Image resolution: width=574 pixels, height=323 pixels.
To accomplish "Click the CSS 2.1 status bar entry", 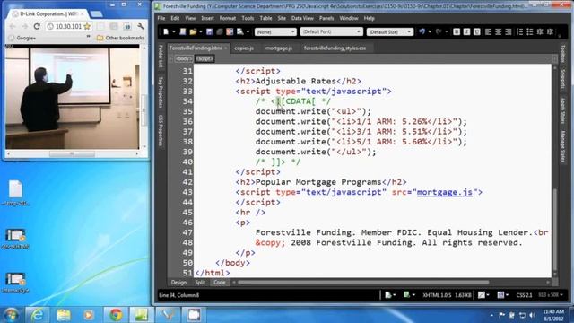I will point(524,295).
